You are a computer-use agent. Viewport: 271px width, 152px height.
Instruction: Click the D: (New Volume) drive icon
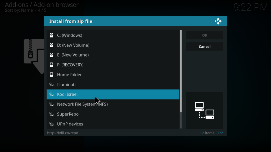52,45
